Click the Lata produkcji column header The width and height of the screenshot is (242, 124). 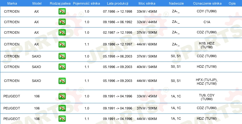click(x=118, y=3)
